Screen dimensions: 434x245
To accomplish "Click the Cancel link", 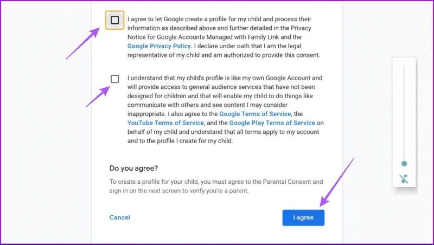I will [x=119, y=217].
